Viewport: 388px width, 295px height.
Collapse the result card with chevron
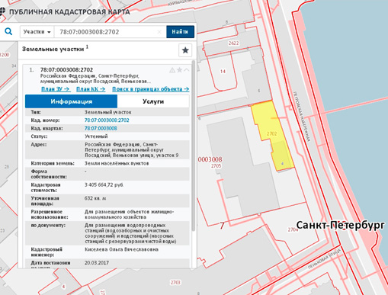click(x=187, y=69)
